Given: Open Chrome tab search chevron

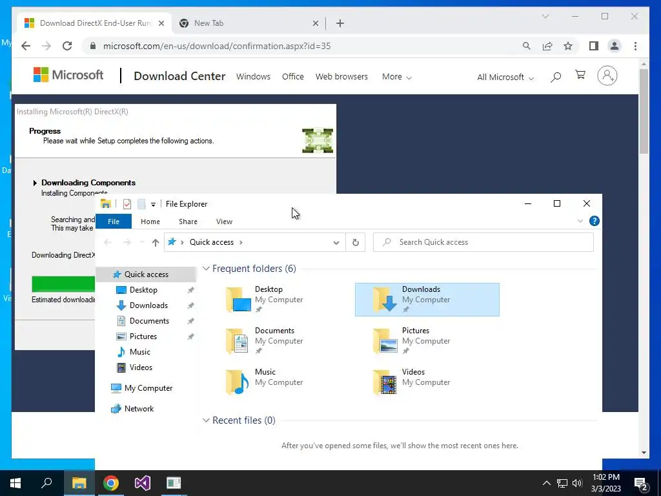Looking at the screenshot, I should pos(545,16).
